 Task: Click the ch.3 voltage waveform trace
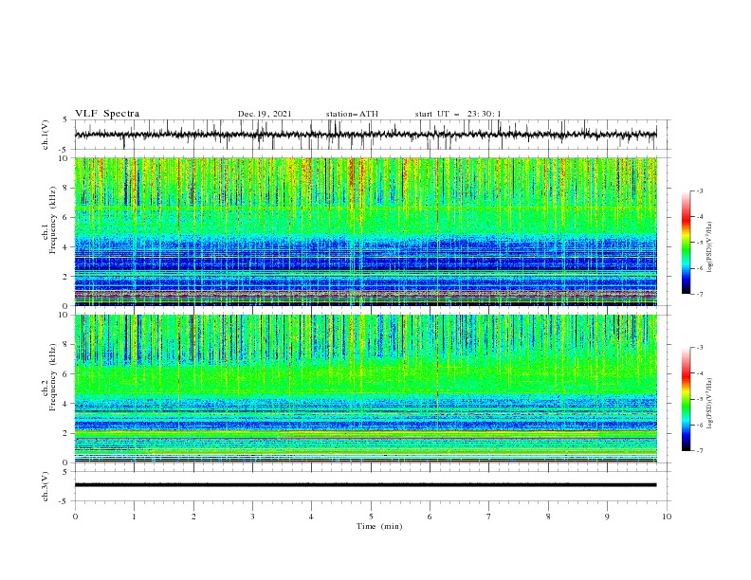click(x=365, y=485)
